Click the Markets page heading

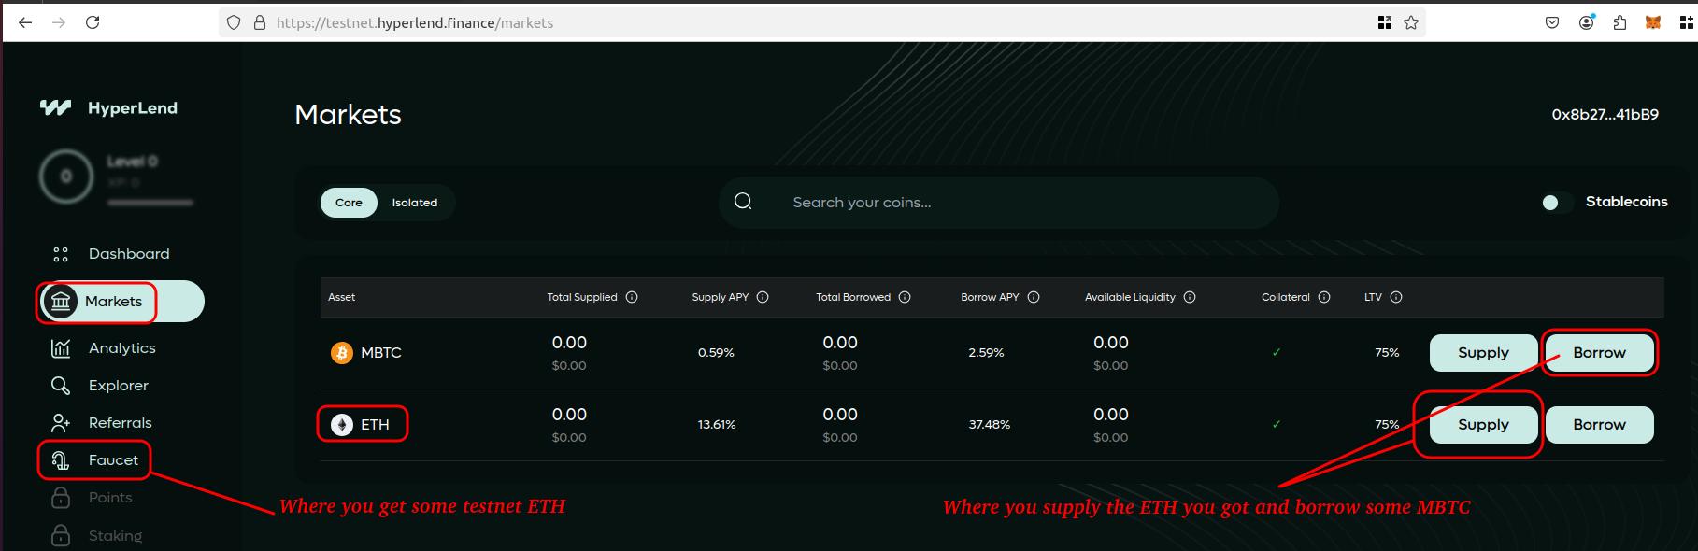click(x=348, y=115)
